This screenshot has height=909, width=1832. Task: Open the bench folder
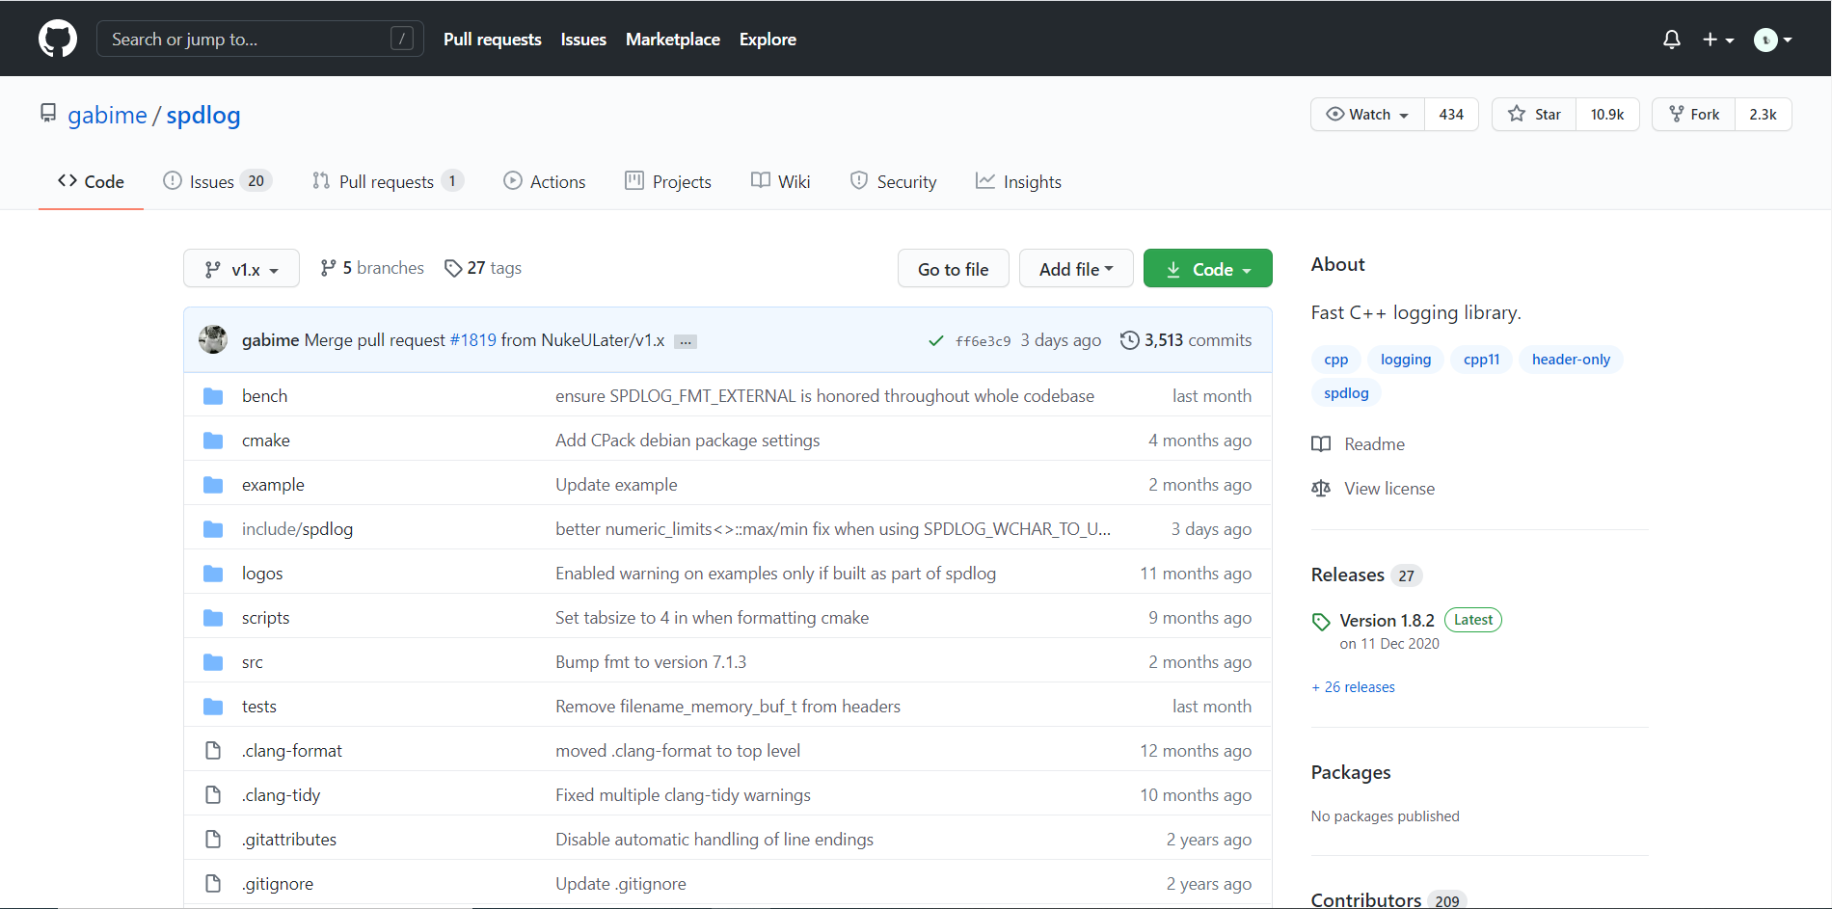(x=264, y=396)
